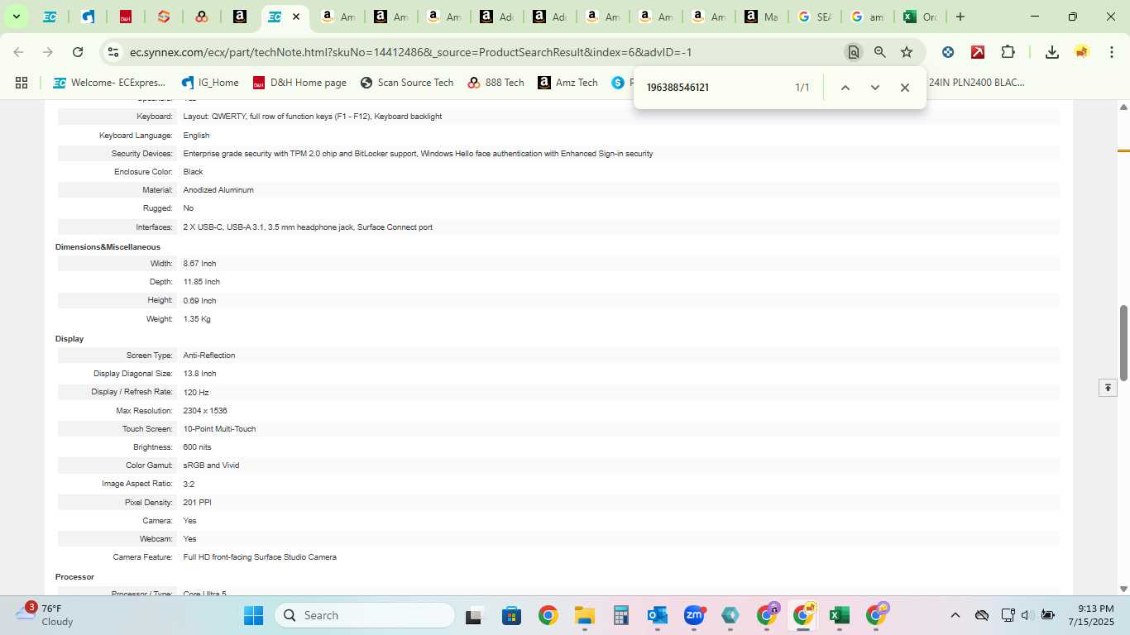Open the Windows Start menu
Viewport: 1130px width, 635px height.
[x=253, y=615]
